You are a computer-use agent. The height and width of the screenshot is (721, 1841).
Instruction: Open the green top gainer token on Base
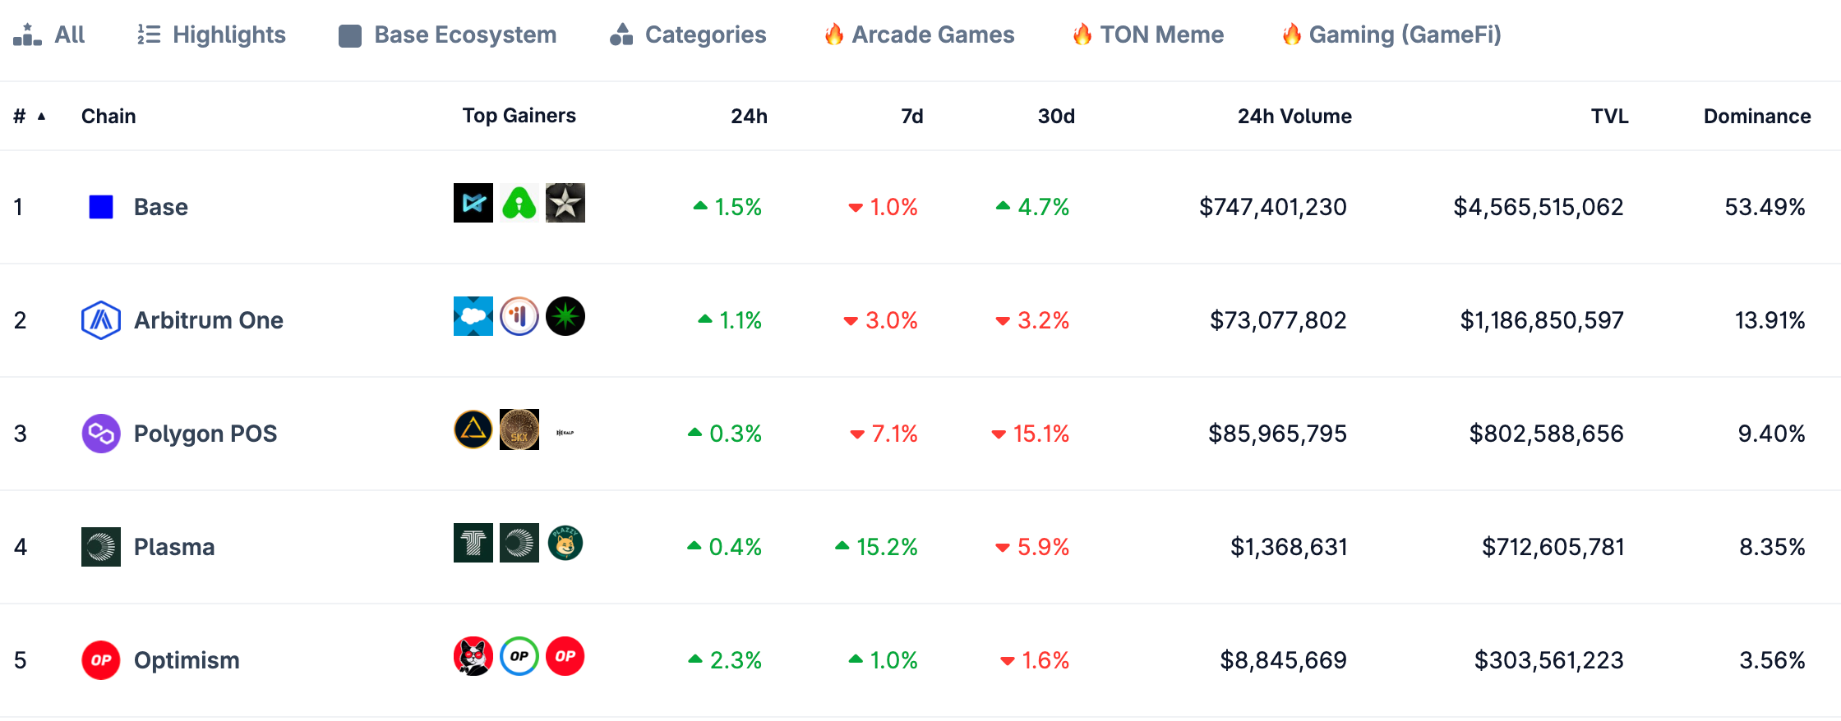pos(519,203)
